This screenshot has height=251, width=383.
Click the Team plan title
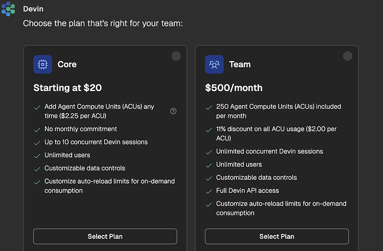pos(240,64)
